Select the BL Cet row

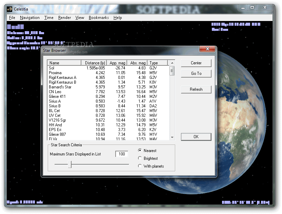(108, 110)
